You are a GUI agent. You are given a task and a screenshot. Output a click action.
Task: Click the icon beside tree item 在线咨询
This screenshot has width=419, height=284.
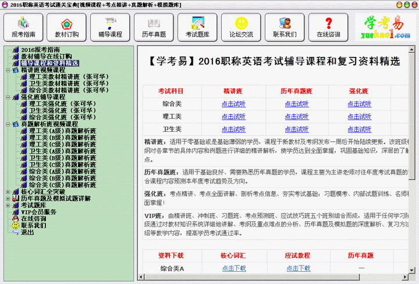tap(16, 219)
